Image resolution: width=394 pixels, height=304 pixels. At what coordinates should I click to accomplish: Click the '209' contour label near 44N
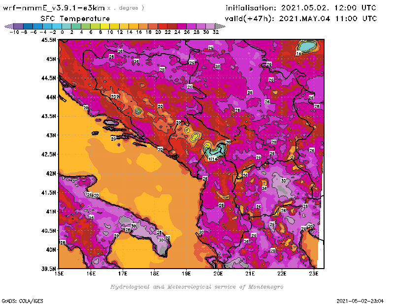pos(115,96)
